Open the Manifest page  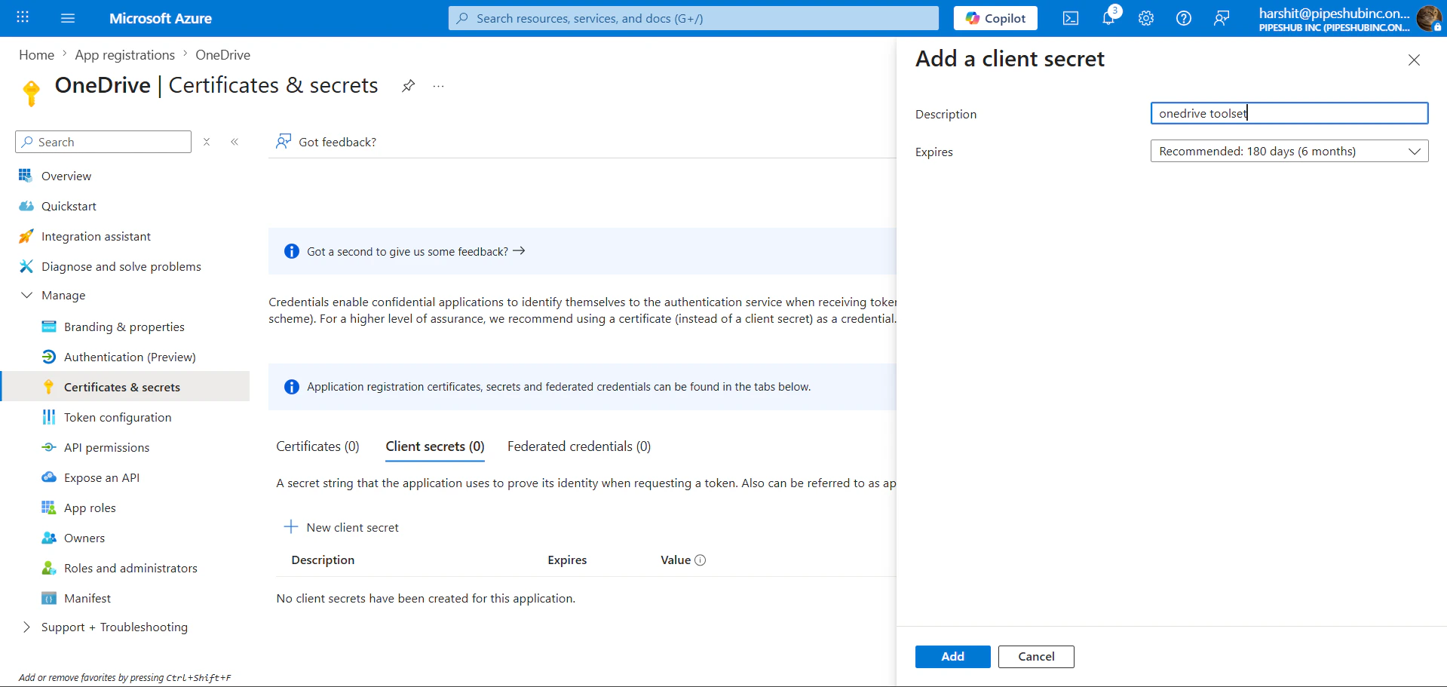point(87,597)
